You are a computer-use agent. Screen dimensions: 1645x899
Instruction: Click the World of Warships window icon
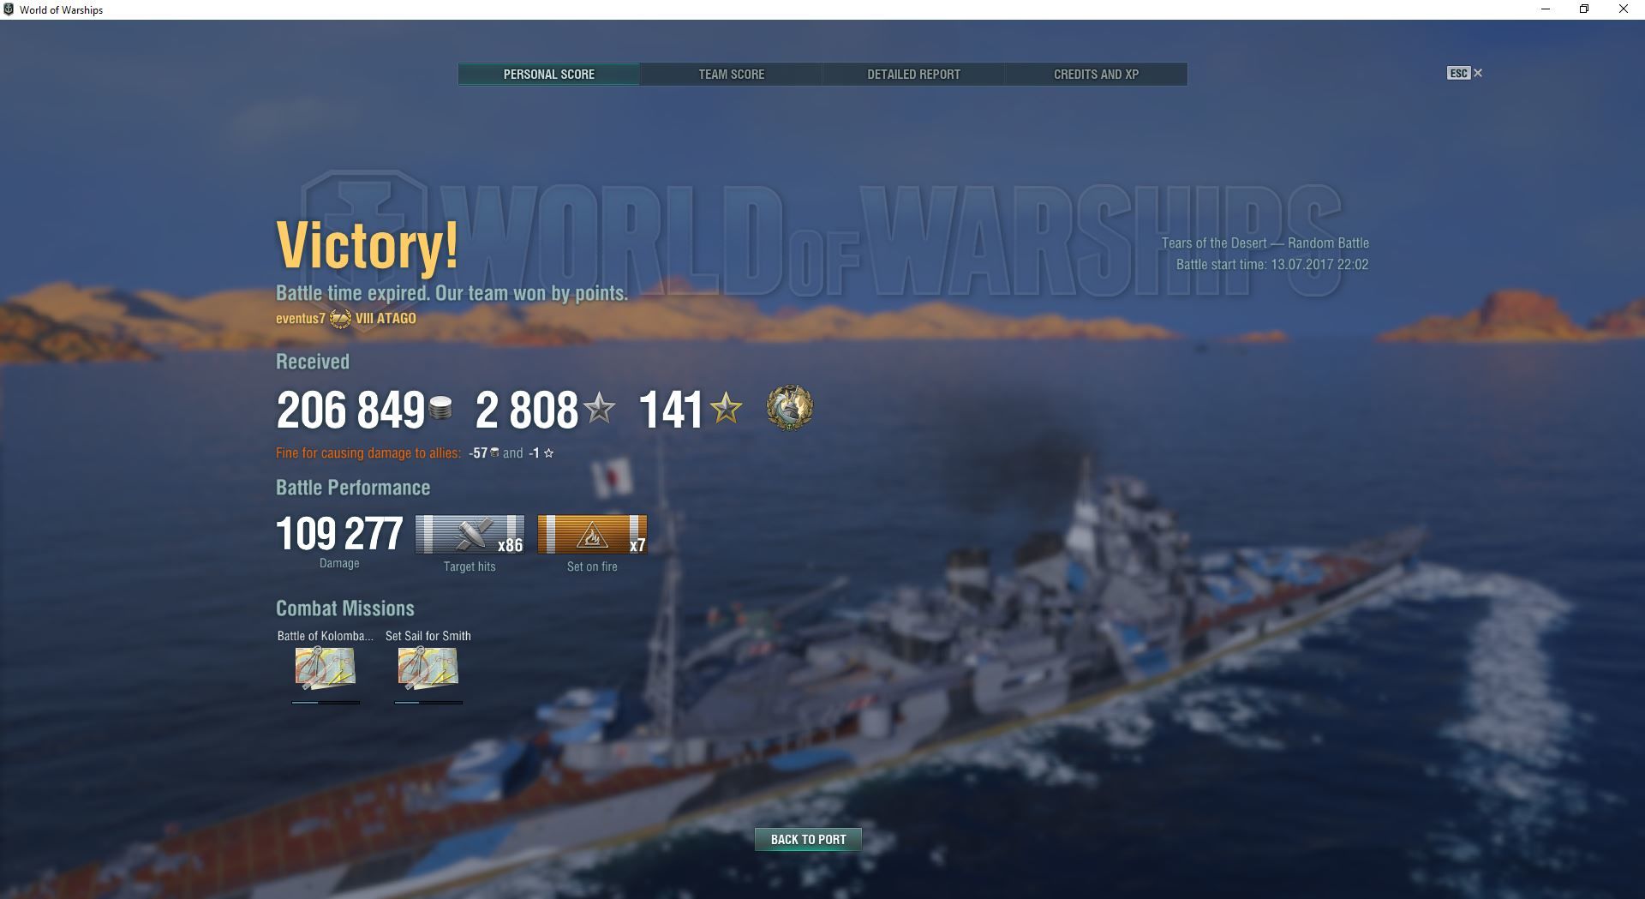(x=9, y=9)
